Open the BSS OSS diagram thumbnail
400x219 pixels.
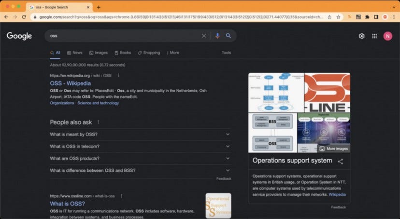pyautogui.click(x=272, y=133)
